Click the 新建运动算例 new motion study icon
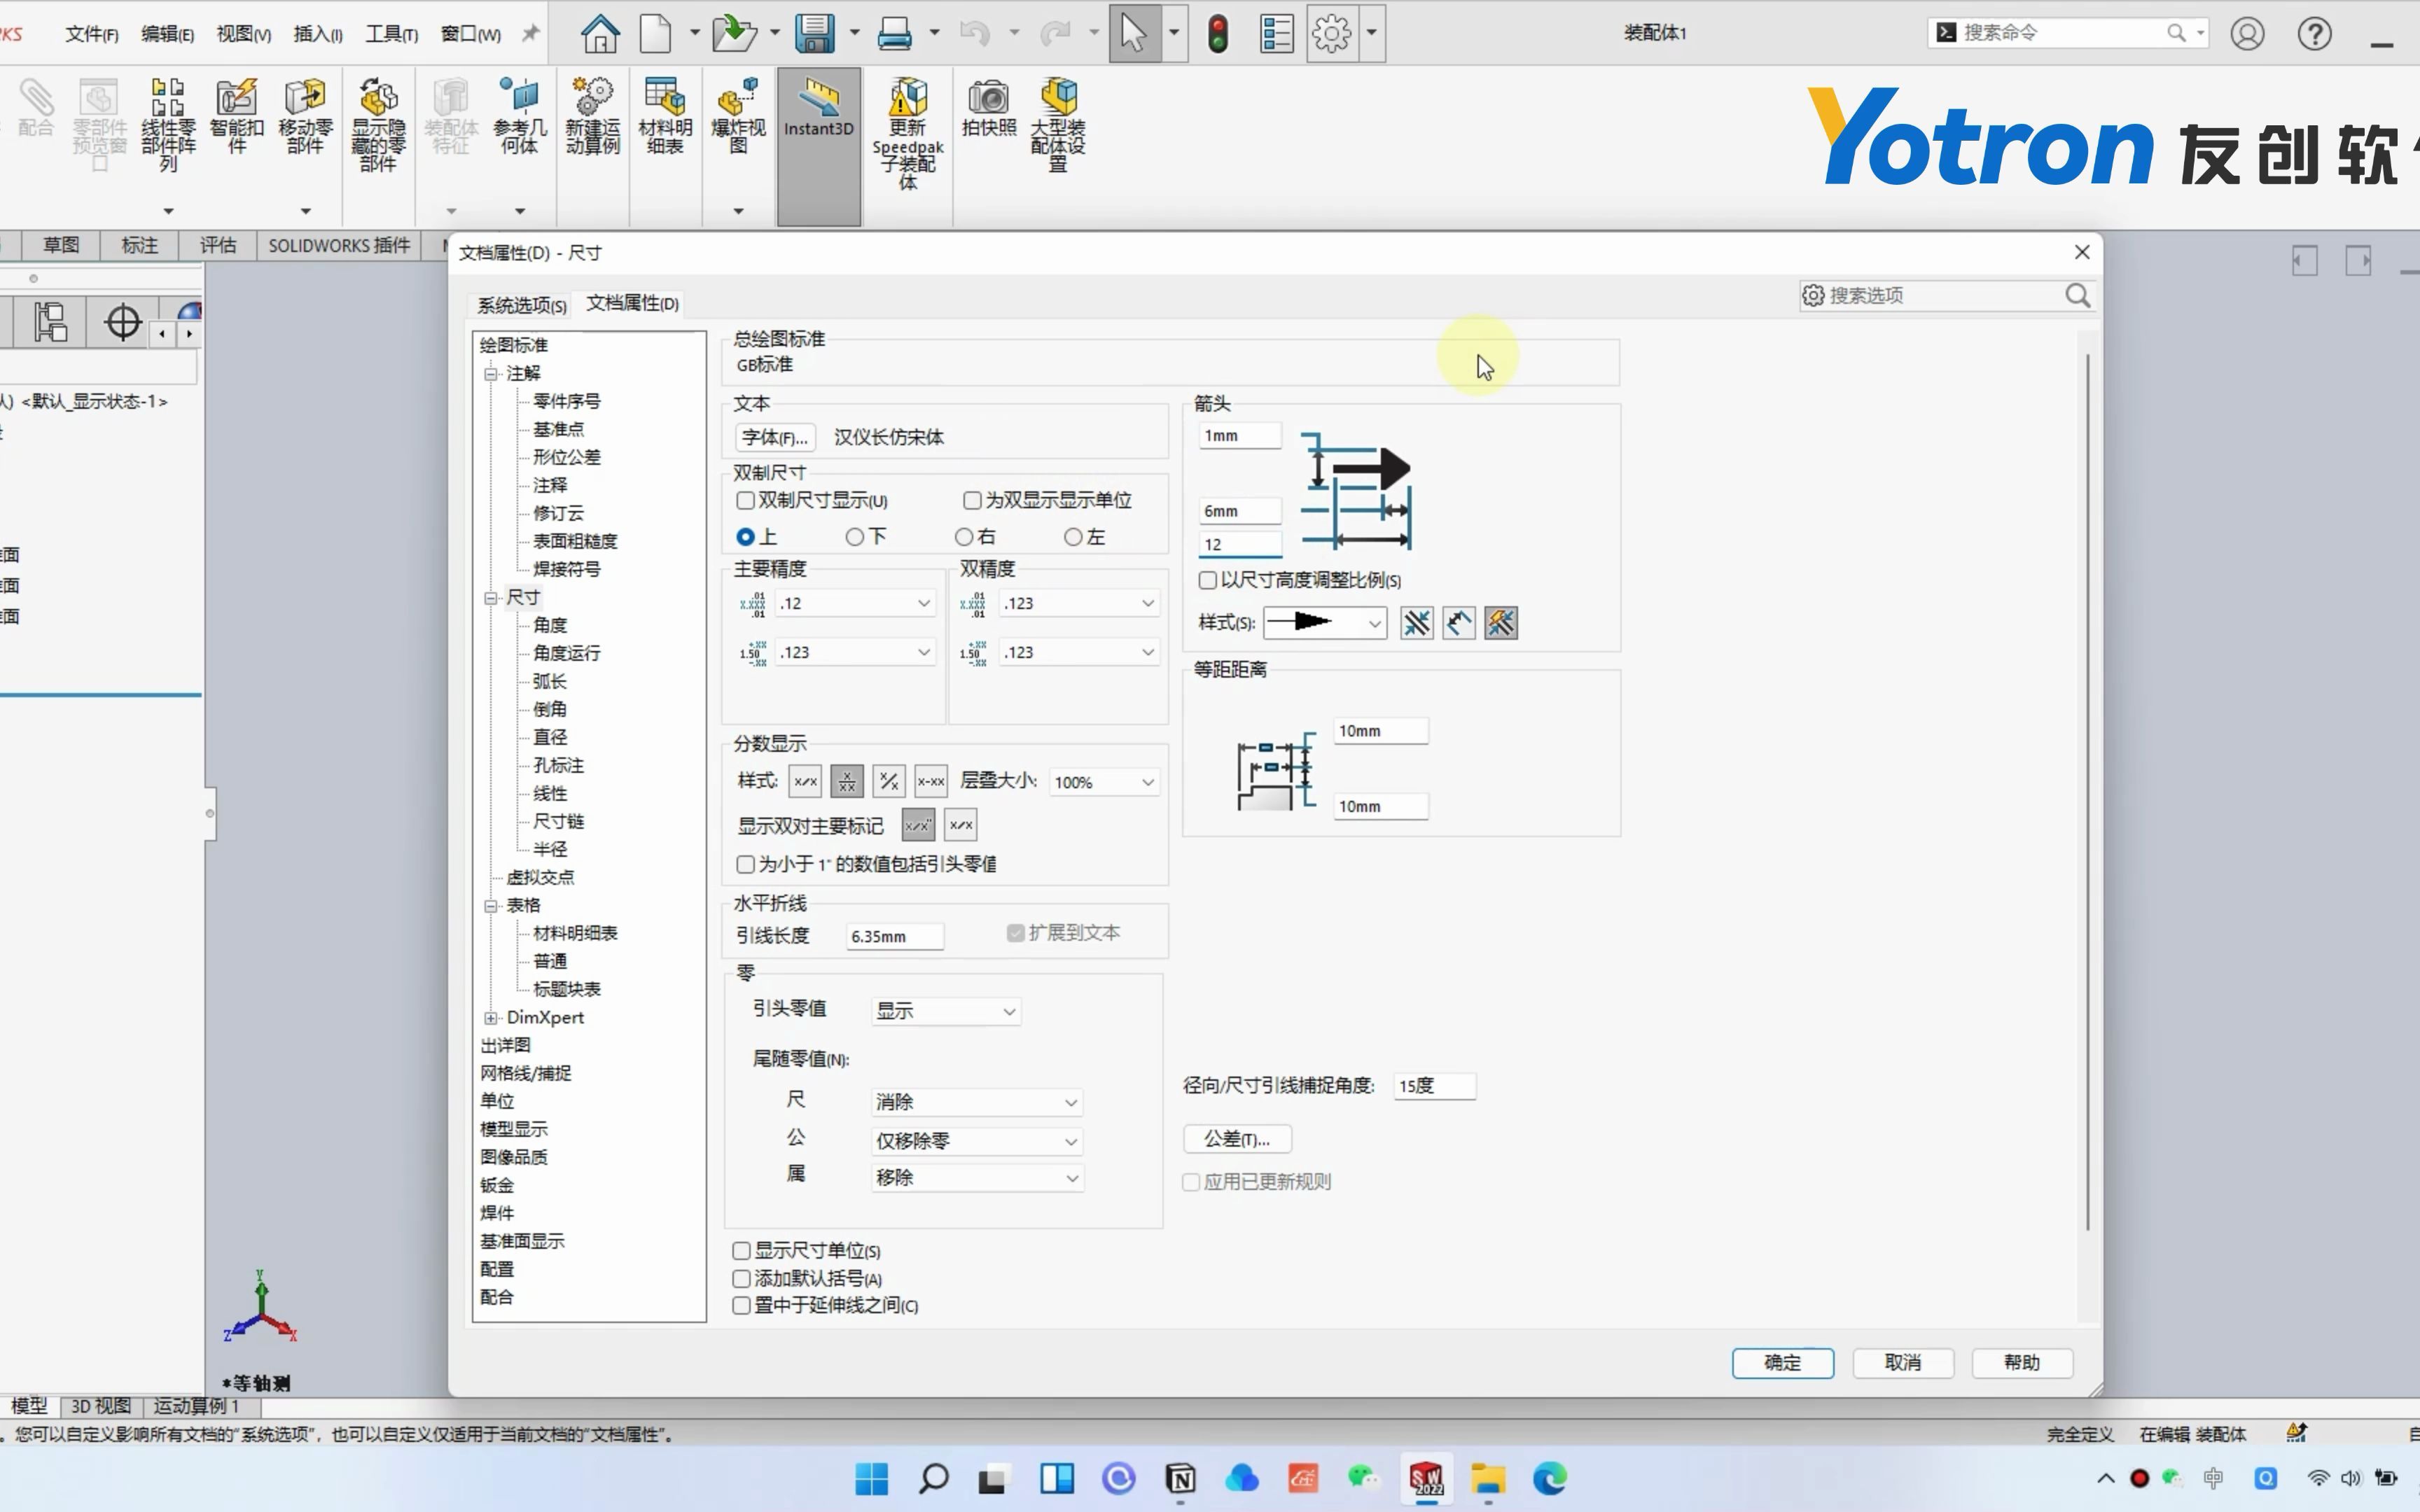Viewport: 2420px width, 1512px height. (591, 115)
